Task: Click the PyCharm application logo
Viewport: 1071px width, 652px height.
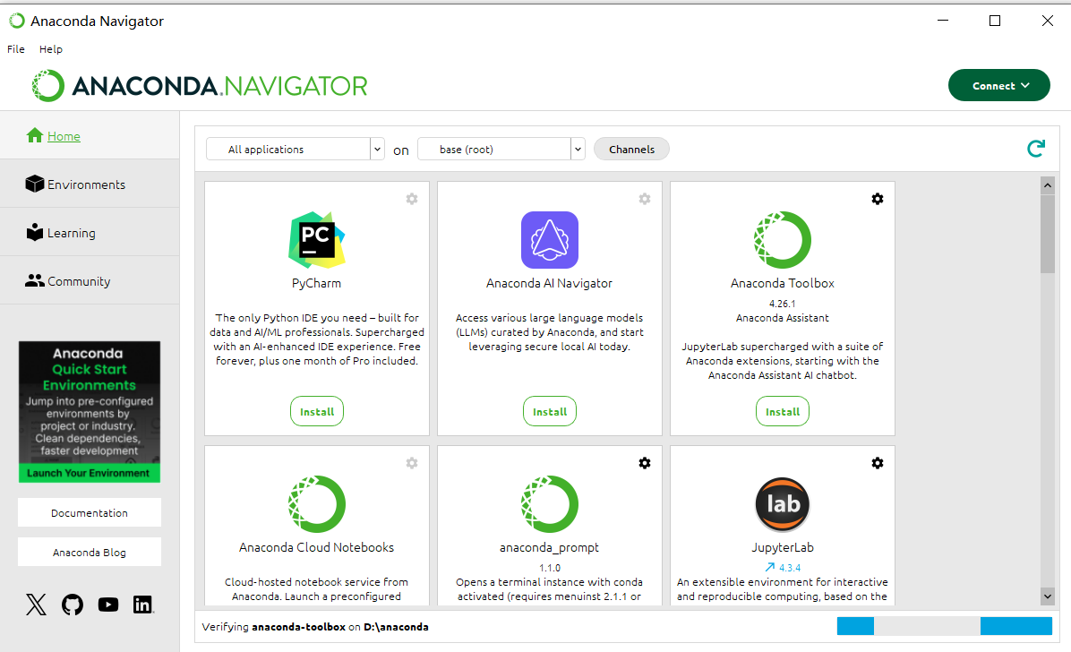Action: 317,240
